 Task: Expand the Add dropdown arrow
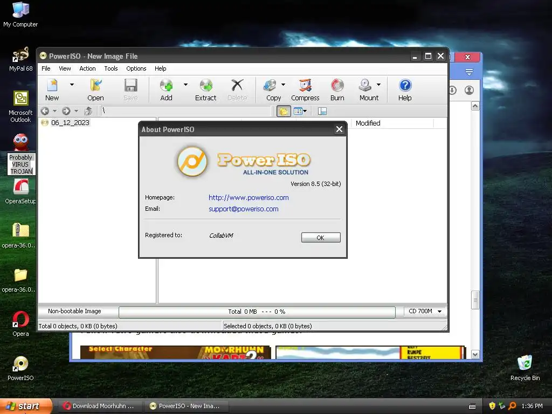(x=185, y=85)
